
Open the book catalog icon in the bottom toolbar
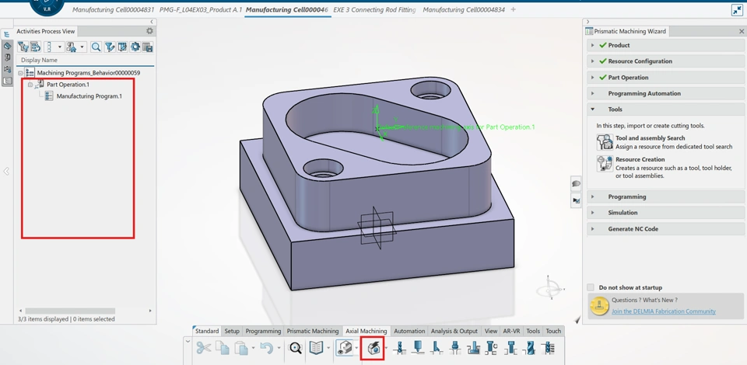(x=316, y=349)
